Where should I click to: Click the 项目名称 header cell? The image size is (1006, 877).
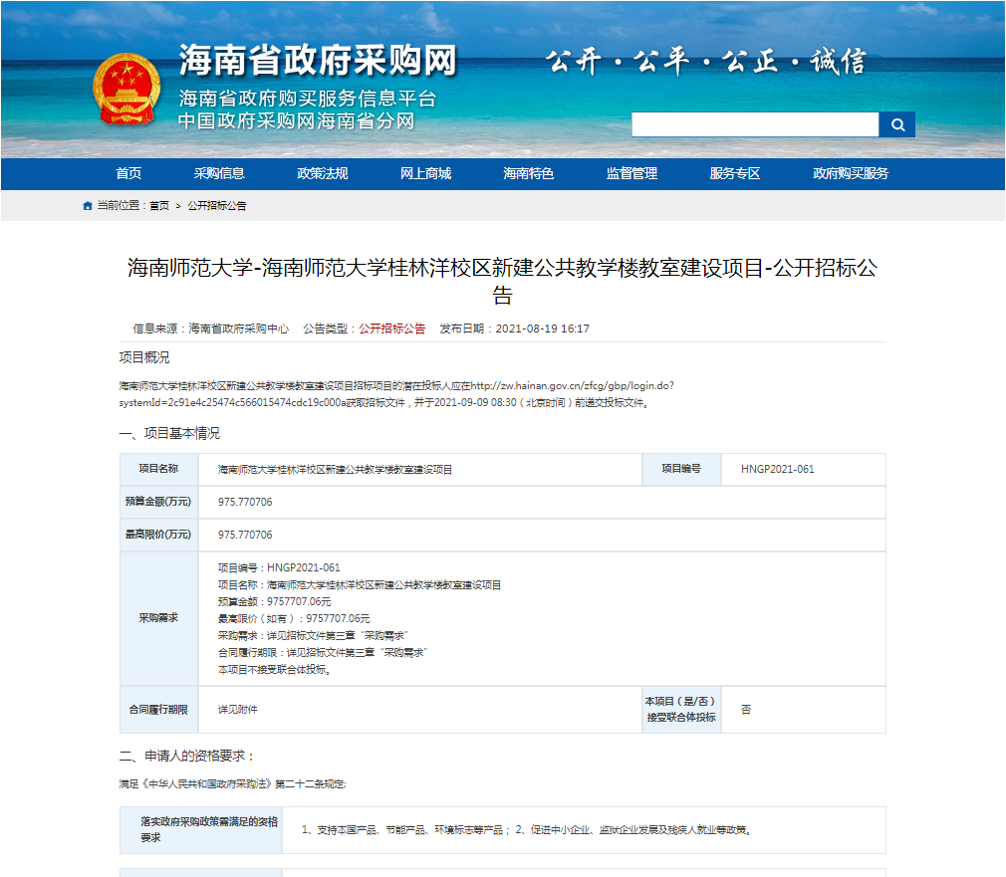158,469
